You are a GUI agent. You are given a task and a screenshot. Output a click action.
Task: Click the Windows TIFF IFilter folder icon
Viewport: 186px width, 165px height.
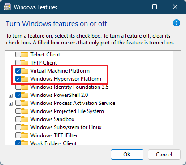tap(25, 135)
